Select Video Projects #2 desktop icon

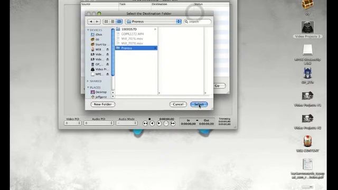pyautogui.click(x=307, y=118)
